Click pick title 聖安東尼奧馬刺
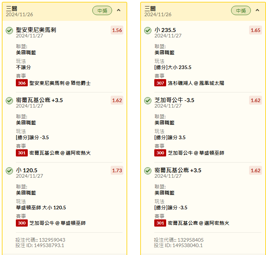This screenshot has height=255, width=266. (36, 30)
